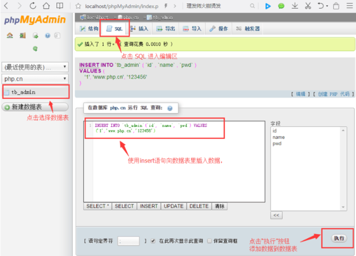Viewport: 356px width, 256px height.
Task: Click fields list scrollbar up arrow
Action: [x=343, y=130]
